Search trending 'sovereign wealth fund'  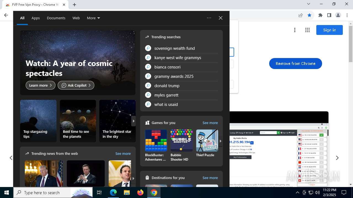pyautogui.click(x=181, y=48)
